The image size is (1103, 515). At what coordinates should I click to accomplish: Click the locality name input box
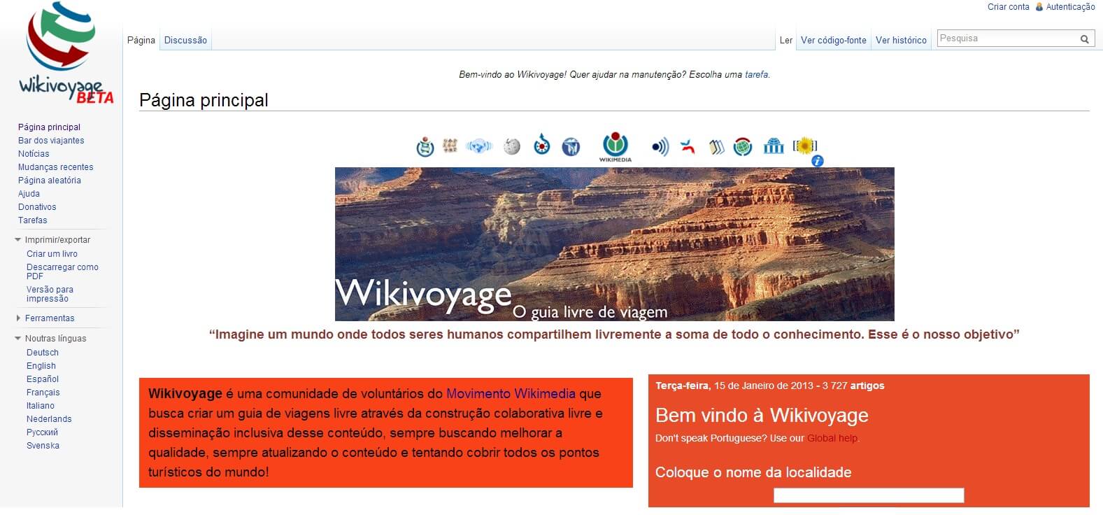869,495
